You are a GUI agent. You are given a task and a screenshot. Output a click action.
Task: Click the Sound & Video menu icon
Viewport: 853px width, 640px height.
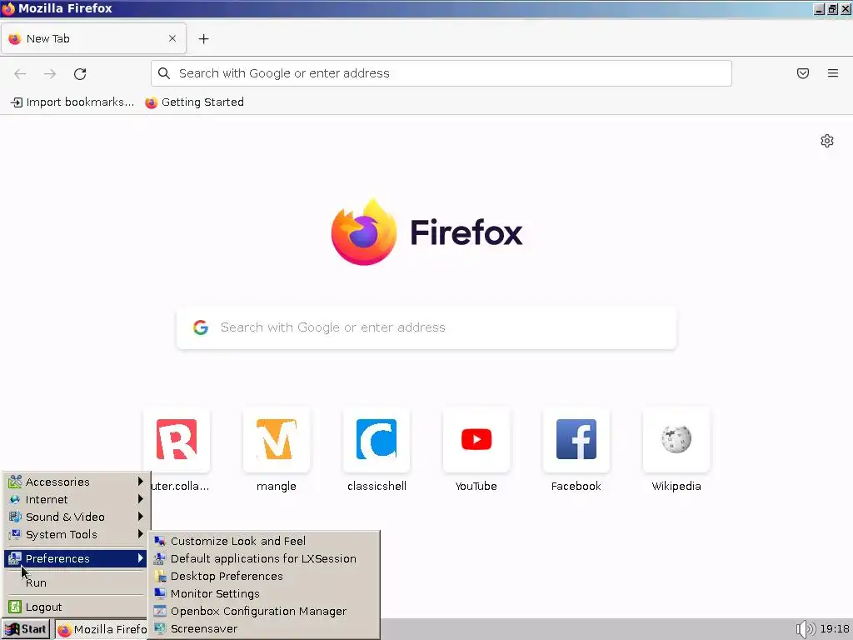(x=15, y=517)
